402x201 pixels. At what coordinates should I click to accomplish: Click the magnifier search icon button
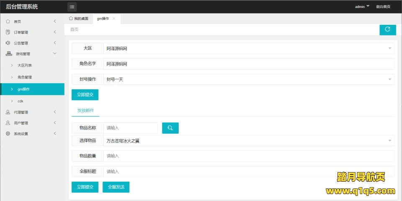click(170, 128)
